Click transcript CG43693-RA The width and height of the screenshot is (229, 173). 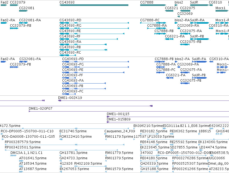click(x=83, y=44)
